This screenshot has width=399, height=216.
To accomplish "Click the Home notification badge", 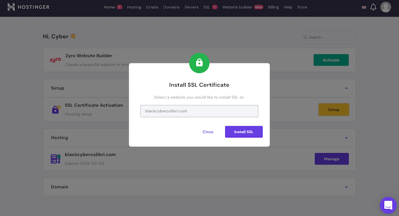I will pos(119,7).
